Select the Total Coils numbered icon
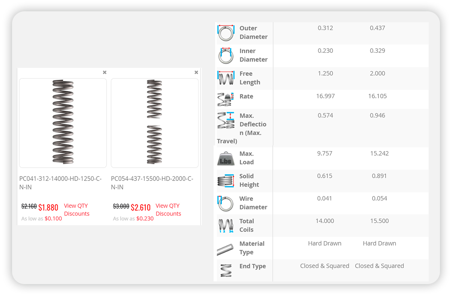 click(x=226, y=225)
